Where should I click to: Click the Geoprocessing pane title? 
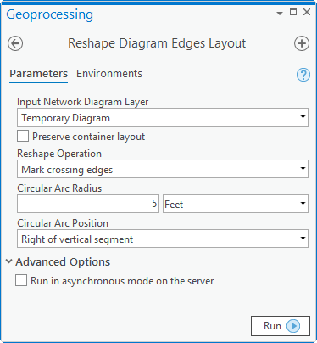coord(50,14)
